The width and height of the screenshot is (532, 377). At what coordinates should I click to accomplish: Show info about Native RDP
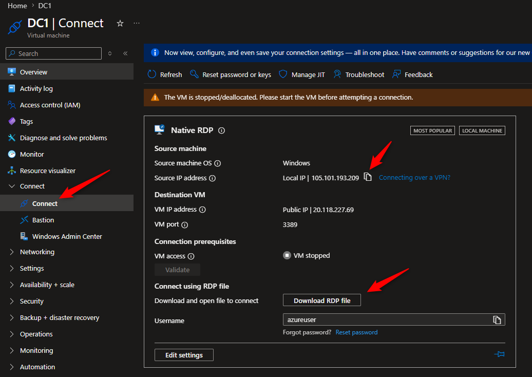point(221,130)
